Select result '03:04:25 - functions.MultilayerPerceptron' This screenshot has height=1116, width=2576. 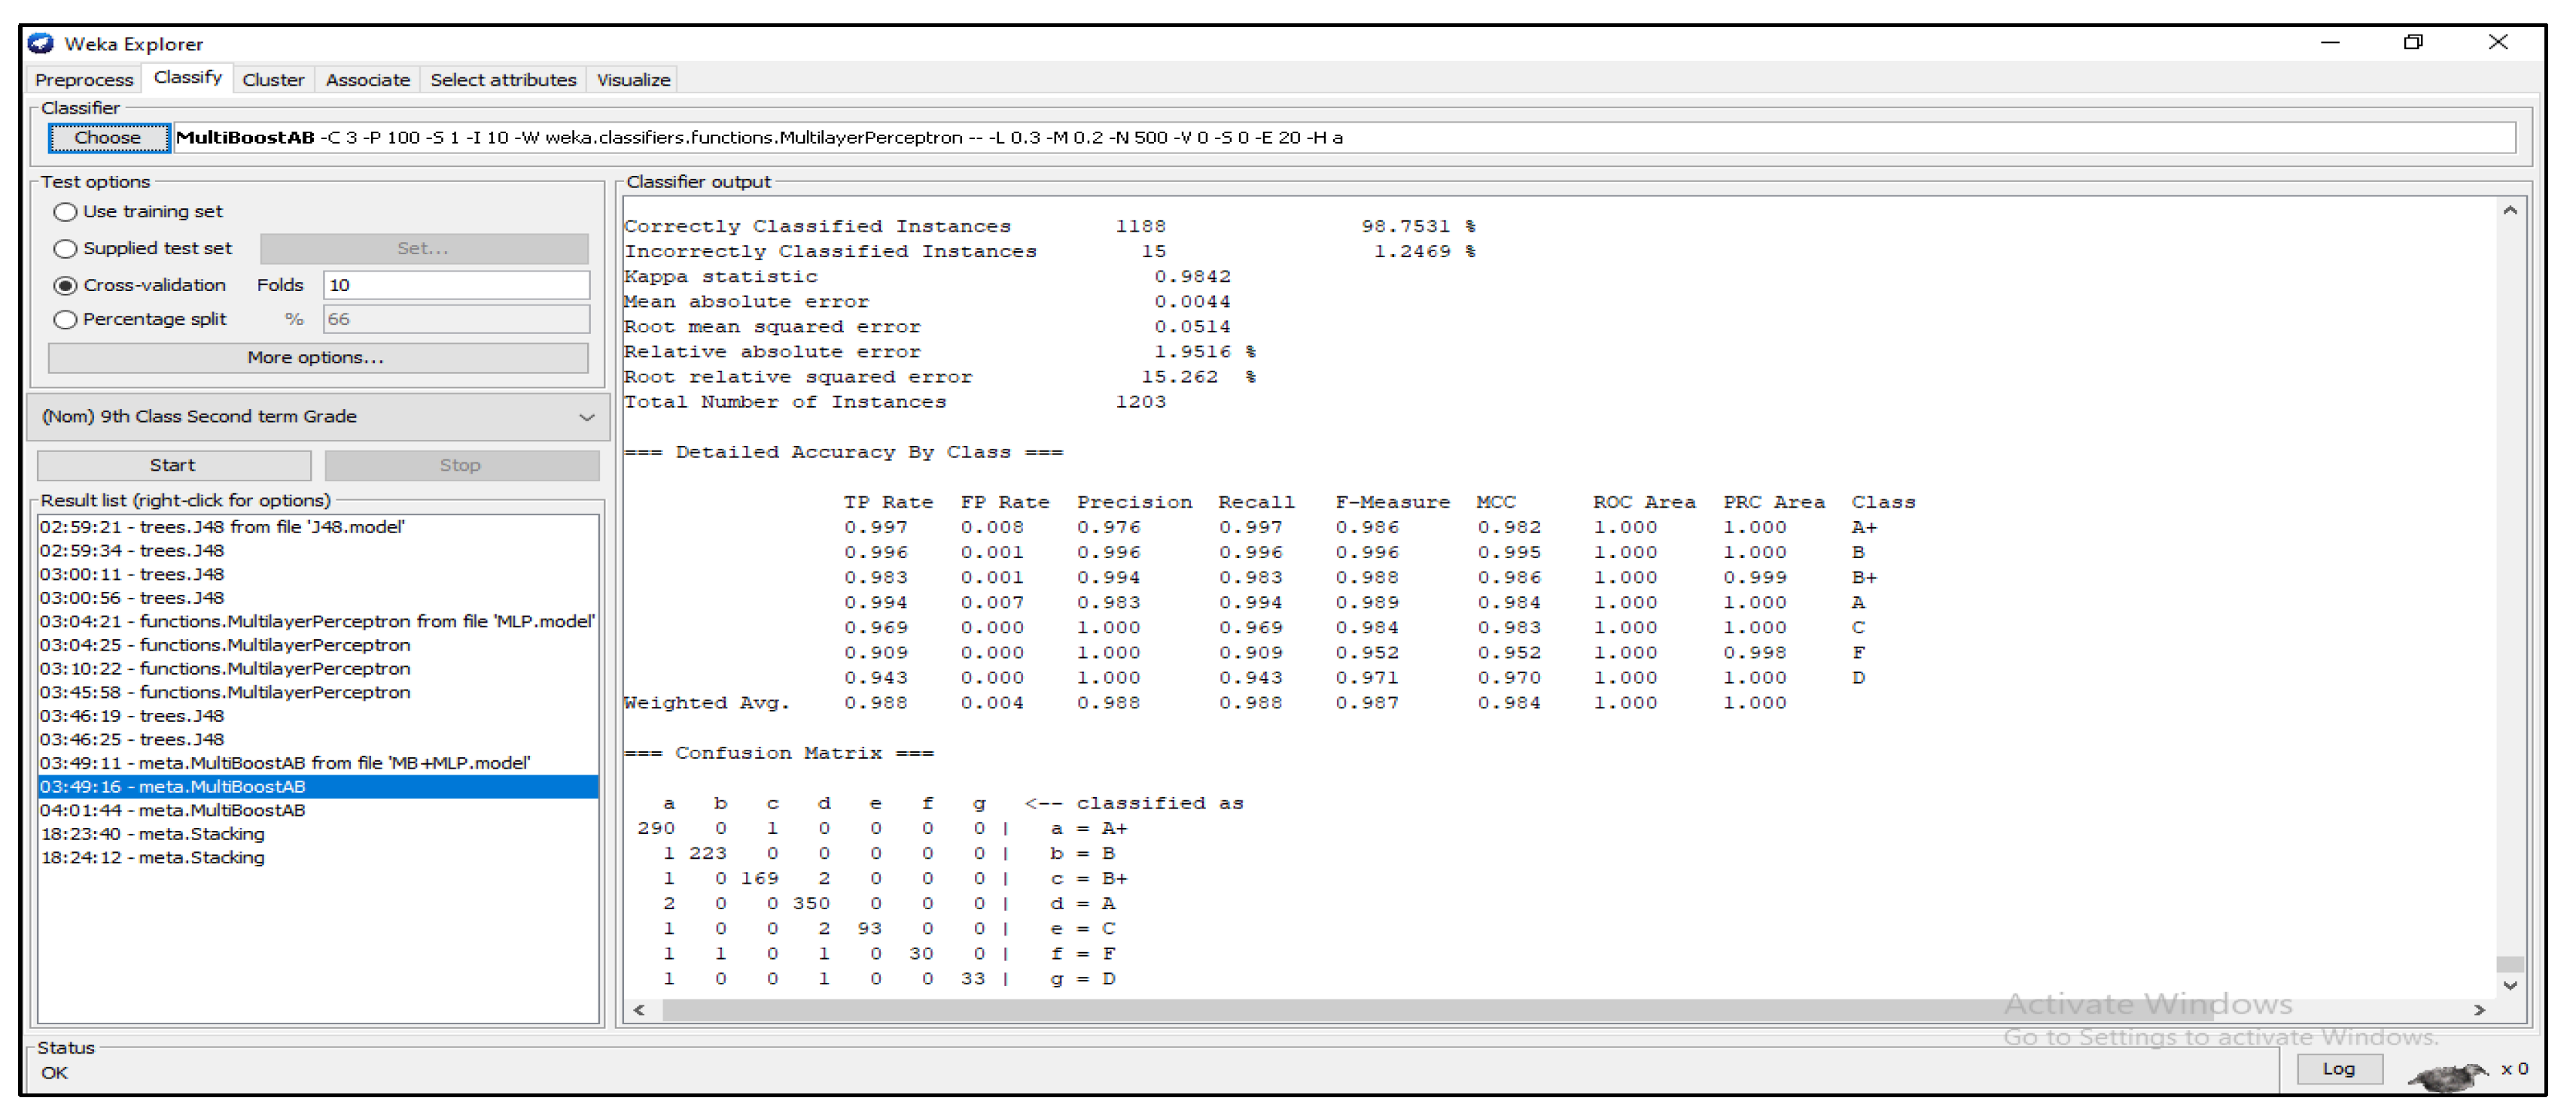318,645
